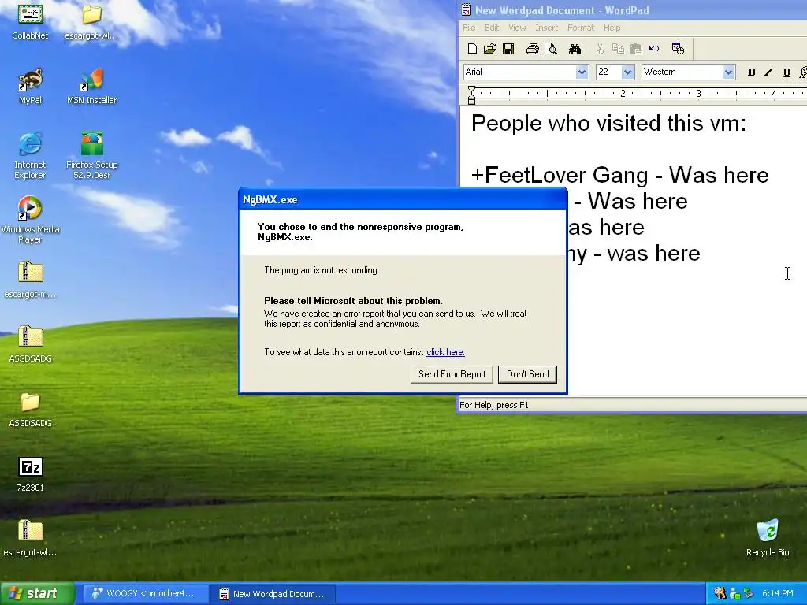
Task: Toggle Italic formatting in WordPad
Action: point(768,72)
